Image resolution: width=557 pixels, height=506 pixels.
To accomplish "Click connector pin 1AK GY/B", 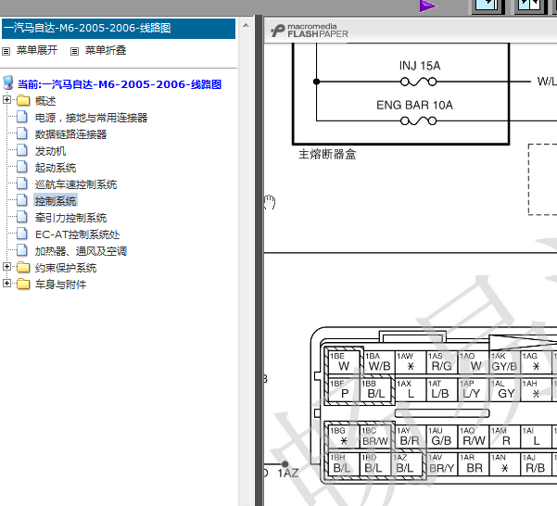I will coord(504,362).
